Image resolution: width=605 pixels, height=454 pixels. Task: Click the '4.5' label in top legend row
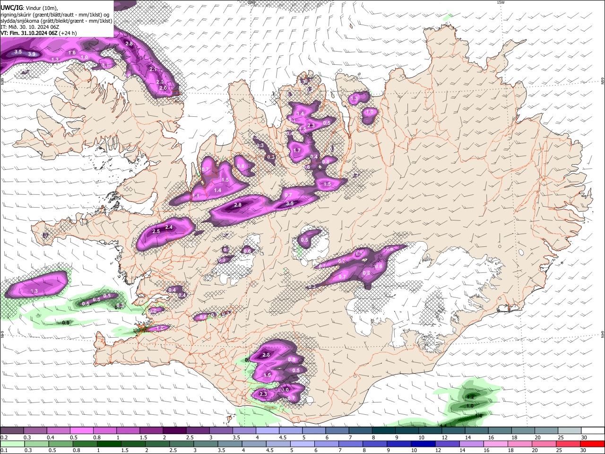[x=283, y=437]
